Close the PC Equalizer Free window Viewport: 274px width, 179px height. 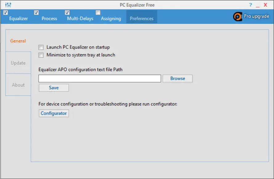click(x=265, y=5)
